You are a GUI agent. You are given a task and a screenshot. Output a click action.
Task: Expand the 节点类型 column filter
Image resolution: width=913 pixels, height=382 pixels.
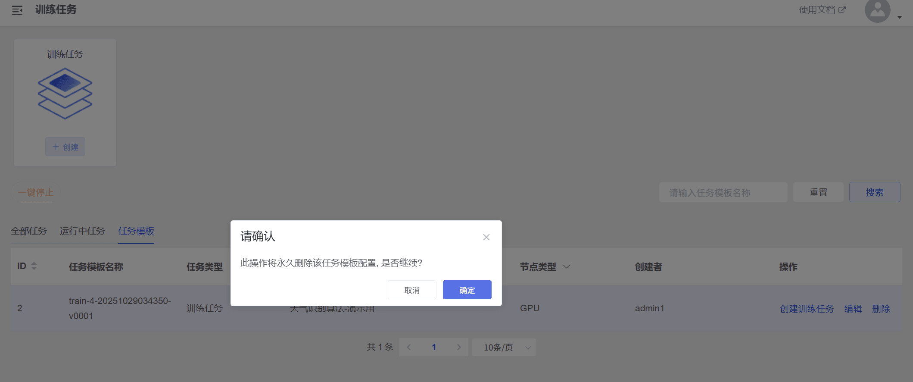(567, 267)
